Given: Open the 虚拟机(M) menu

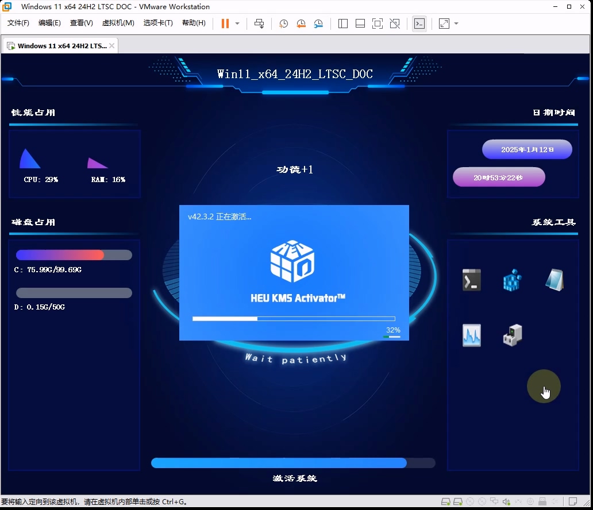Looking at the screenshot, I should [x=118, y=22].
